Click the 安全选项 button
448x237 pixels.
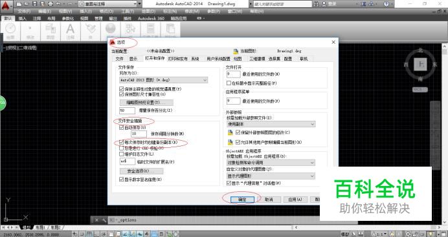[x=141, y=171]
